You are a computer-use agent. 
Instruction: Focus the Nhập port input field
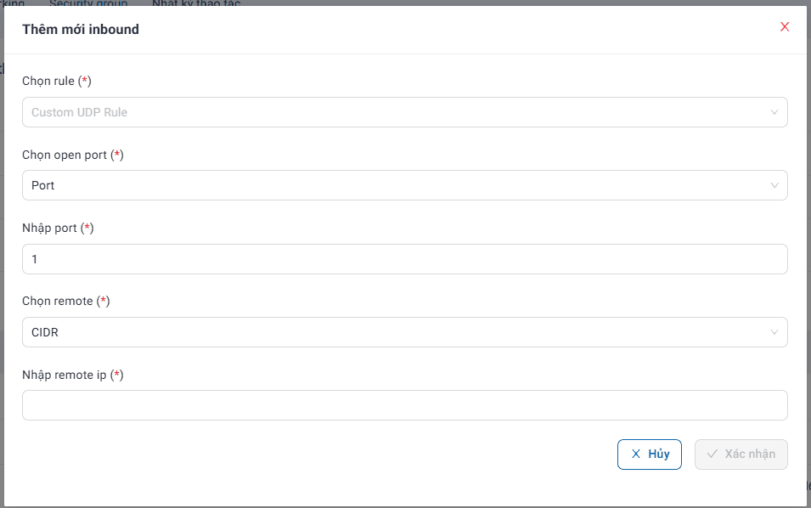click(x=404, y=259)
